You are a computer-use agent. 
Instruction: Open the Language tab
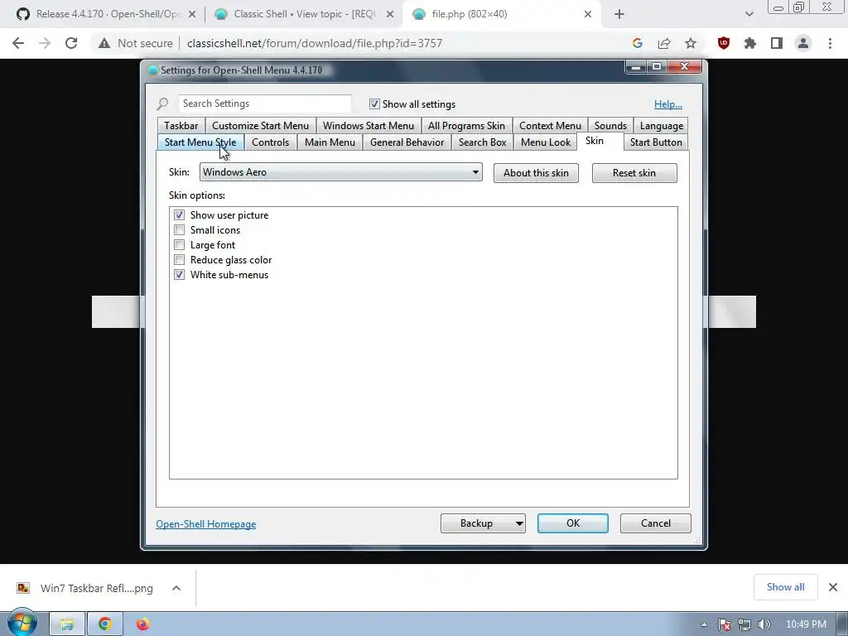(x=662, y=126)
